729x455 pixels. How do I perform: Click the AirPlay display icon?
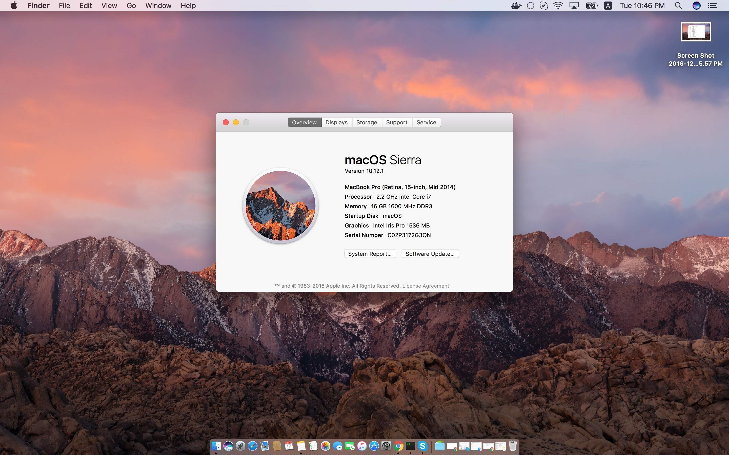[x=574, y=5]
